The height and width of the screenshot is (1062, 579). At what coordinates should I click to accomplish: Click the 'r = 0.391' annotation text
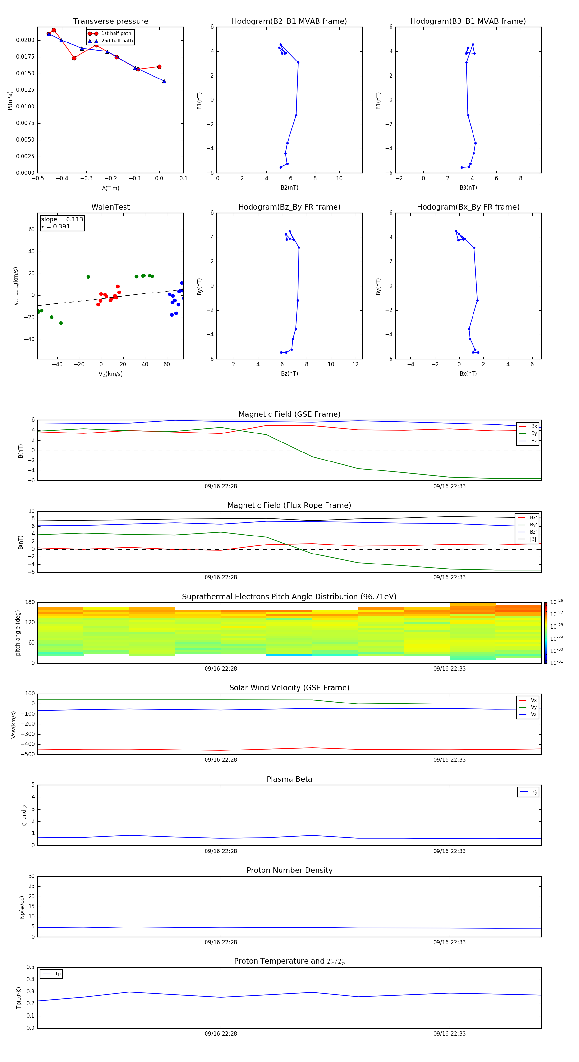56,226
